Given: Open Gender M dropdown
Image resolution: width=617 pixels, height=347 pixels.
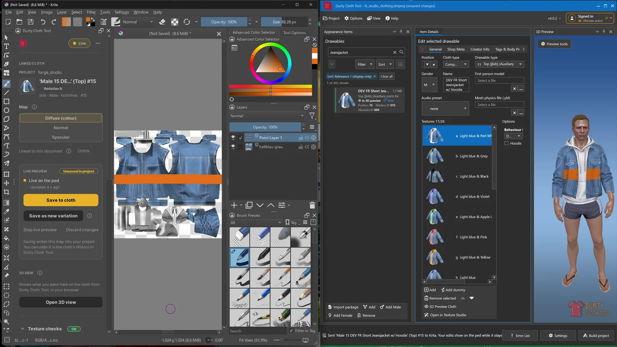Looking at the screenshot, I should click(429, 84).
